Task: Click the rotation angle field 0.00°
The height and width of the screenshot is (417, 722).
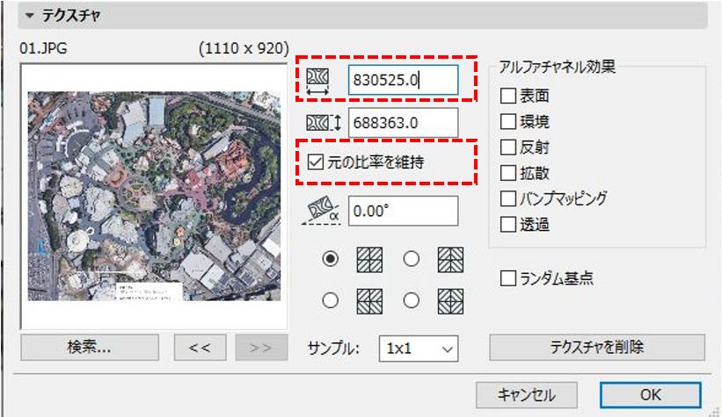Action: [403, 211]
